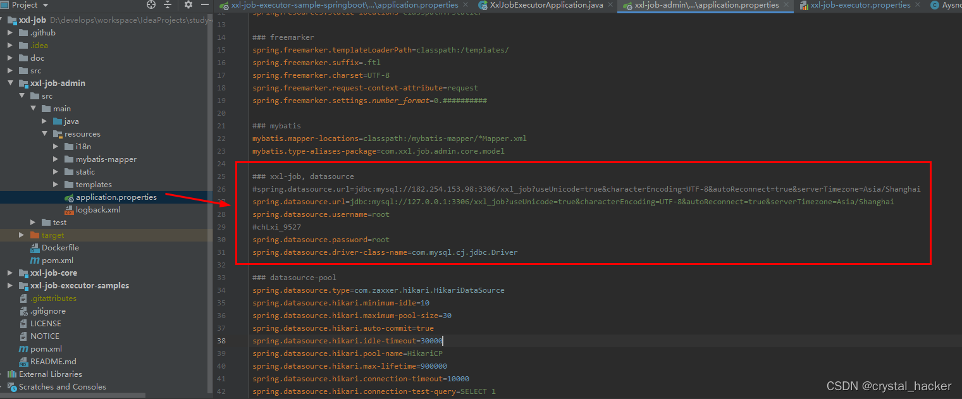Image resolution: width=962 pixels, height=399 pixels.
Task: Click the spring.freemarker.charset=UTF-8 line
Action: click(321, 75)
